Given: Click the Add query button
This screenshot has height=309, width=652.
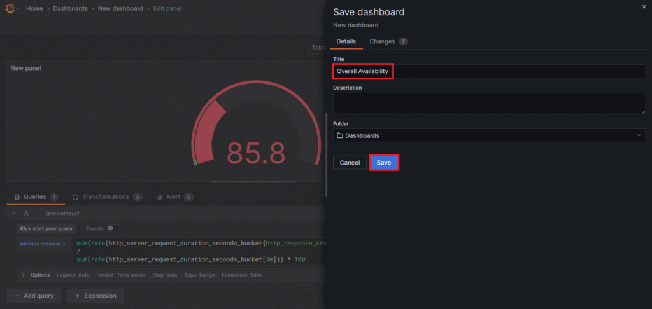Looking at the screenshot, I should (x=34, y=296).
